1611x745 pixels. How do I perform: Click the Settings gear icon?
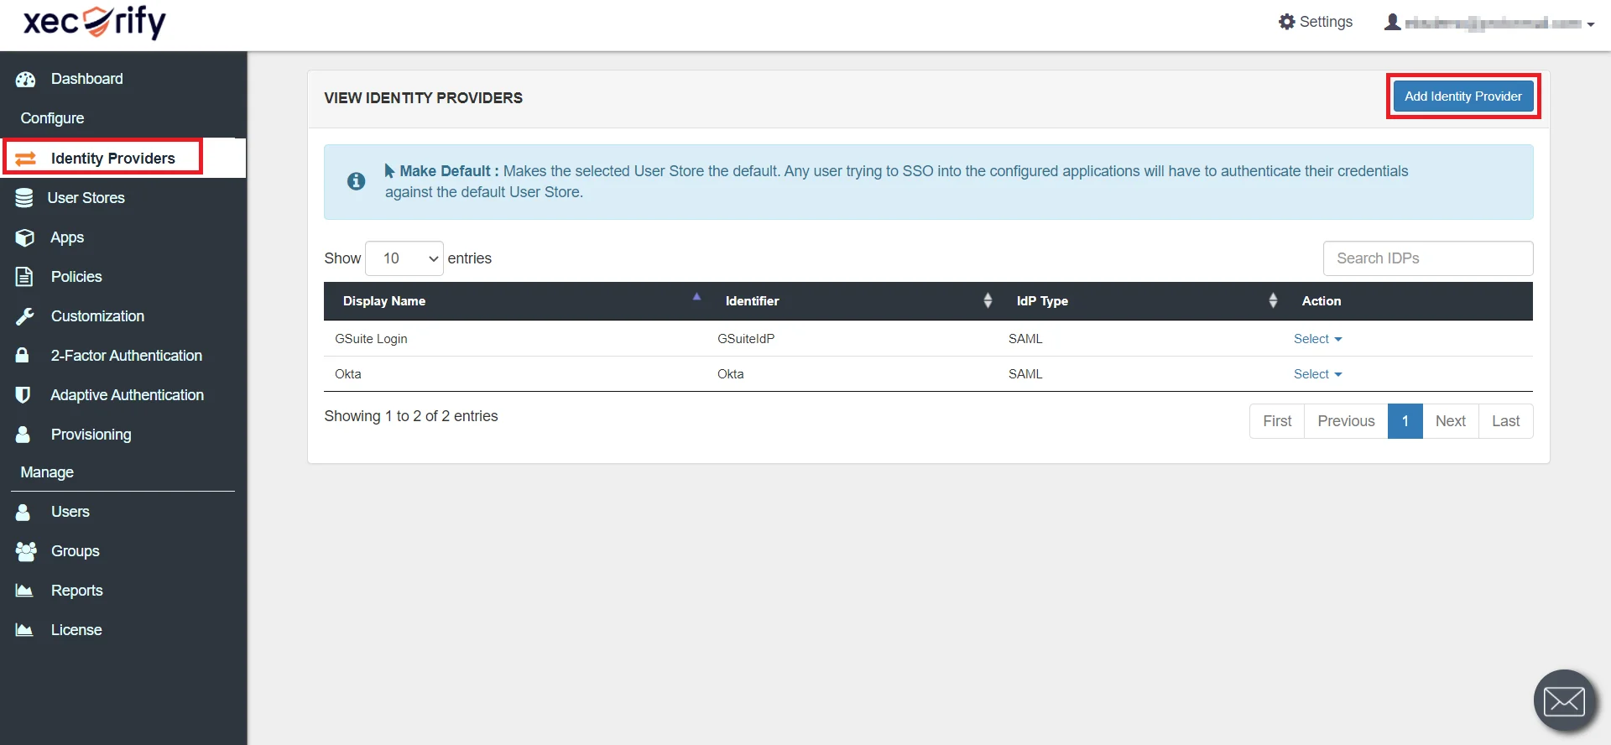click(1286, 22)
